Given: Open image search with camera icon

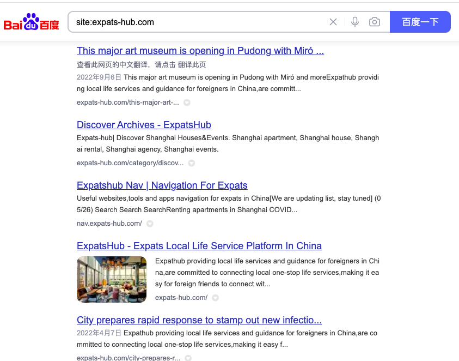Looking at the screenshot, I should pos(375,22).
